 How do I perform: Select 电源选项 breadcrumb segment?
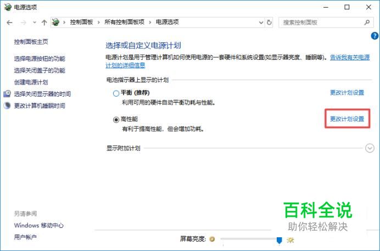coord(167,23)
